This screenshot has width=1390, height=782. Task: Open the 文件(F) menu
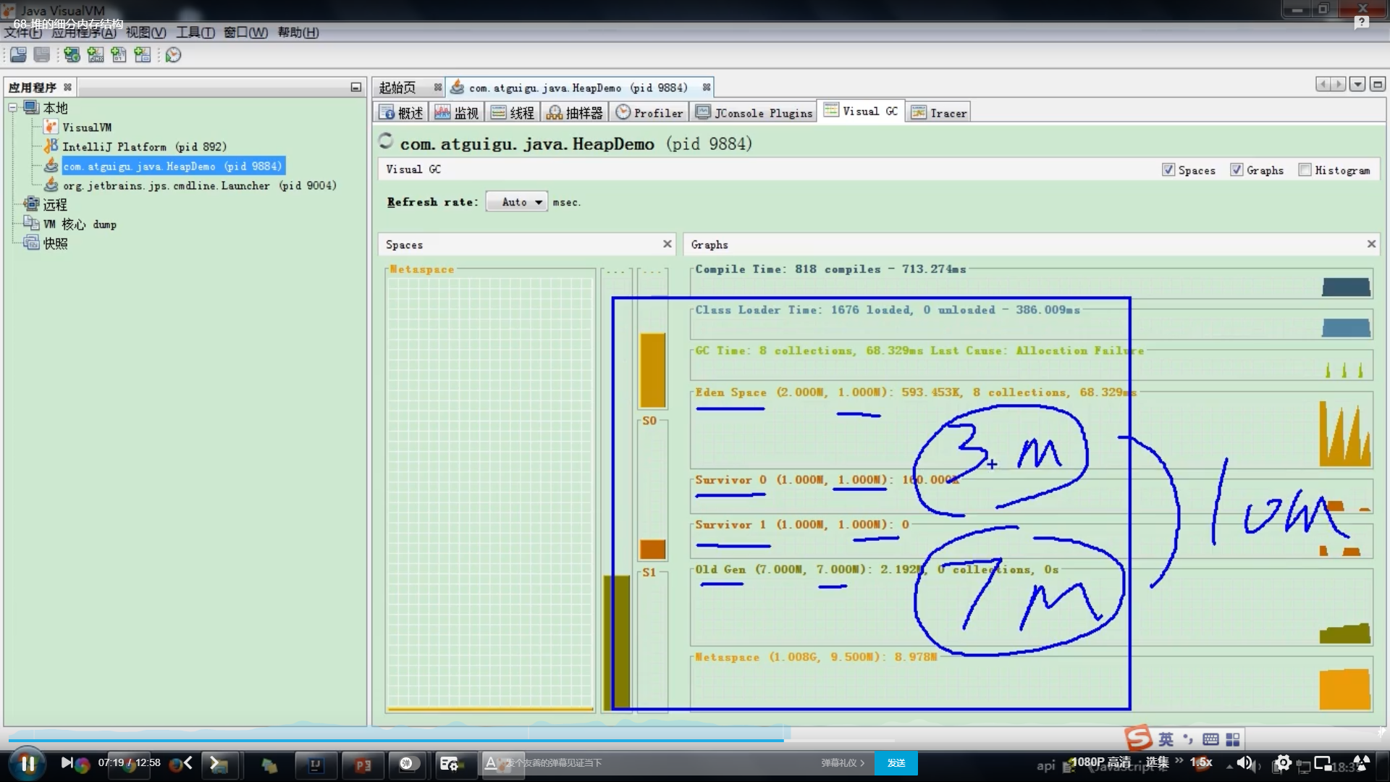tap(22, 33)
